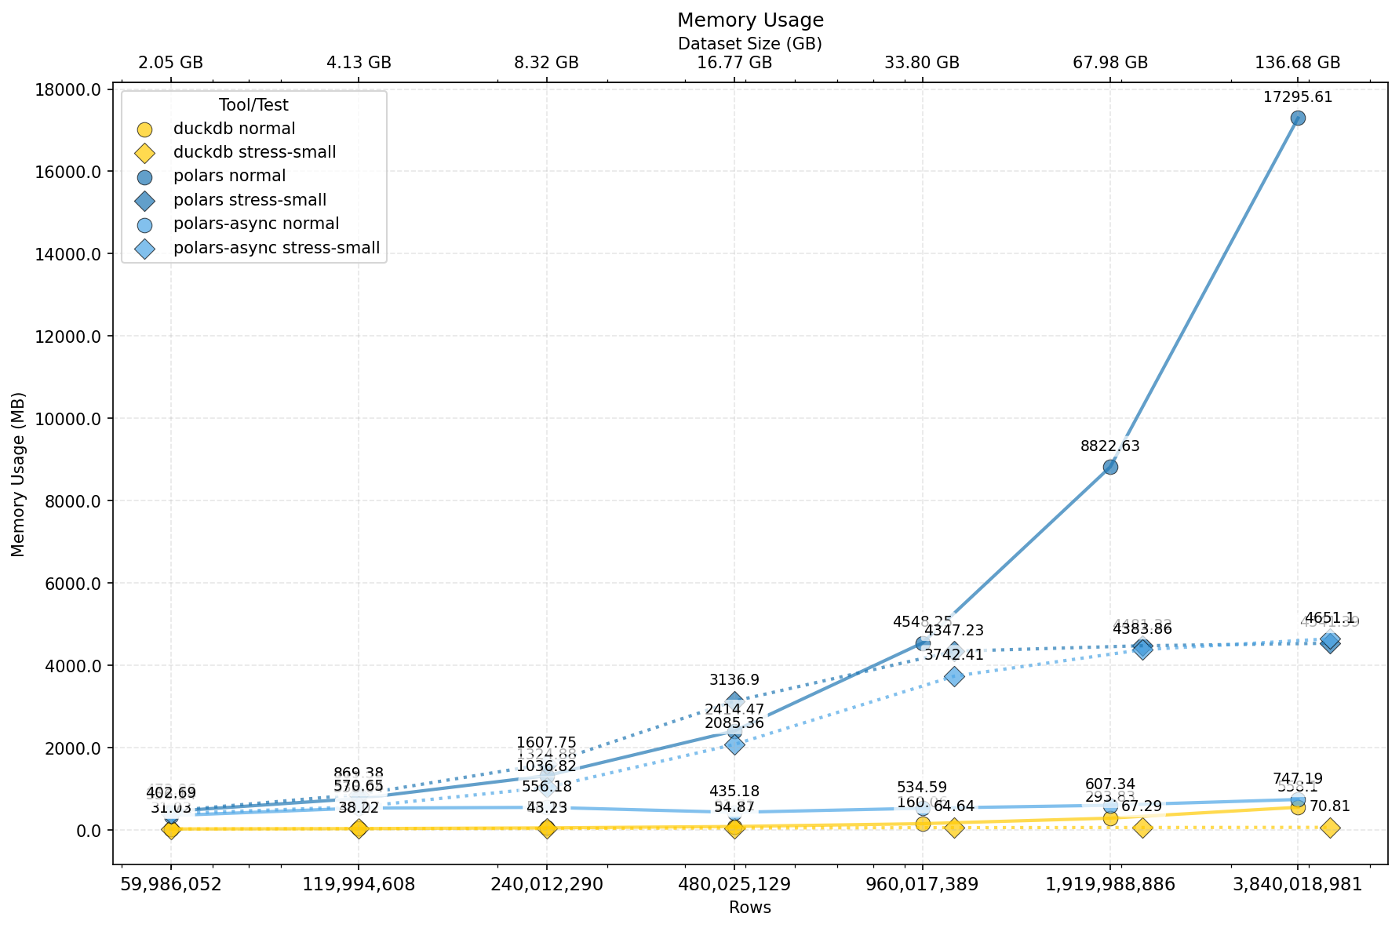The image size is (1399, 928).
Task: Select the polars normal point at 8822.63
Action: coord(1110,467)
